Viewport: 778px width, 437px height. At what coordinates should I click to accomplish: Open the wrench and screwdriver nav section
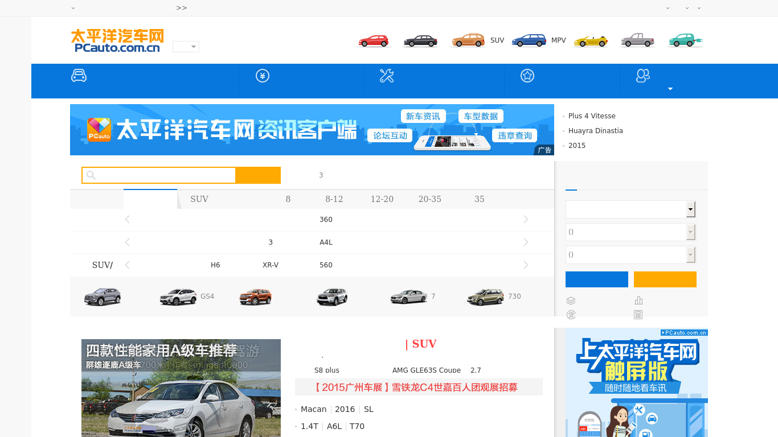pyautogui.click(x=387, y=76)
